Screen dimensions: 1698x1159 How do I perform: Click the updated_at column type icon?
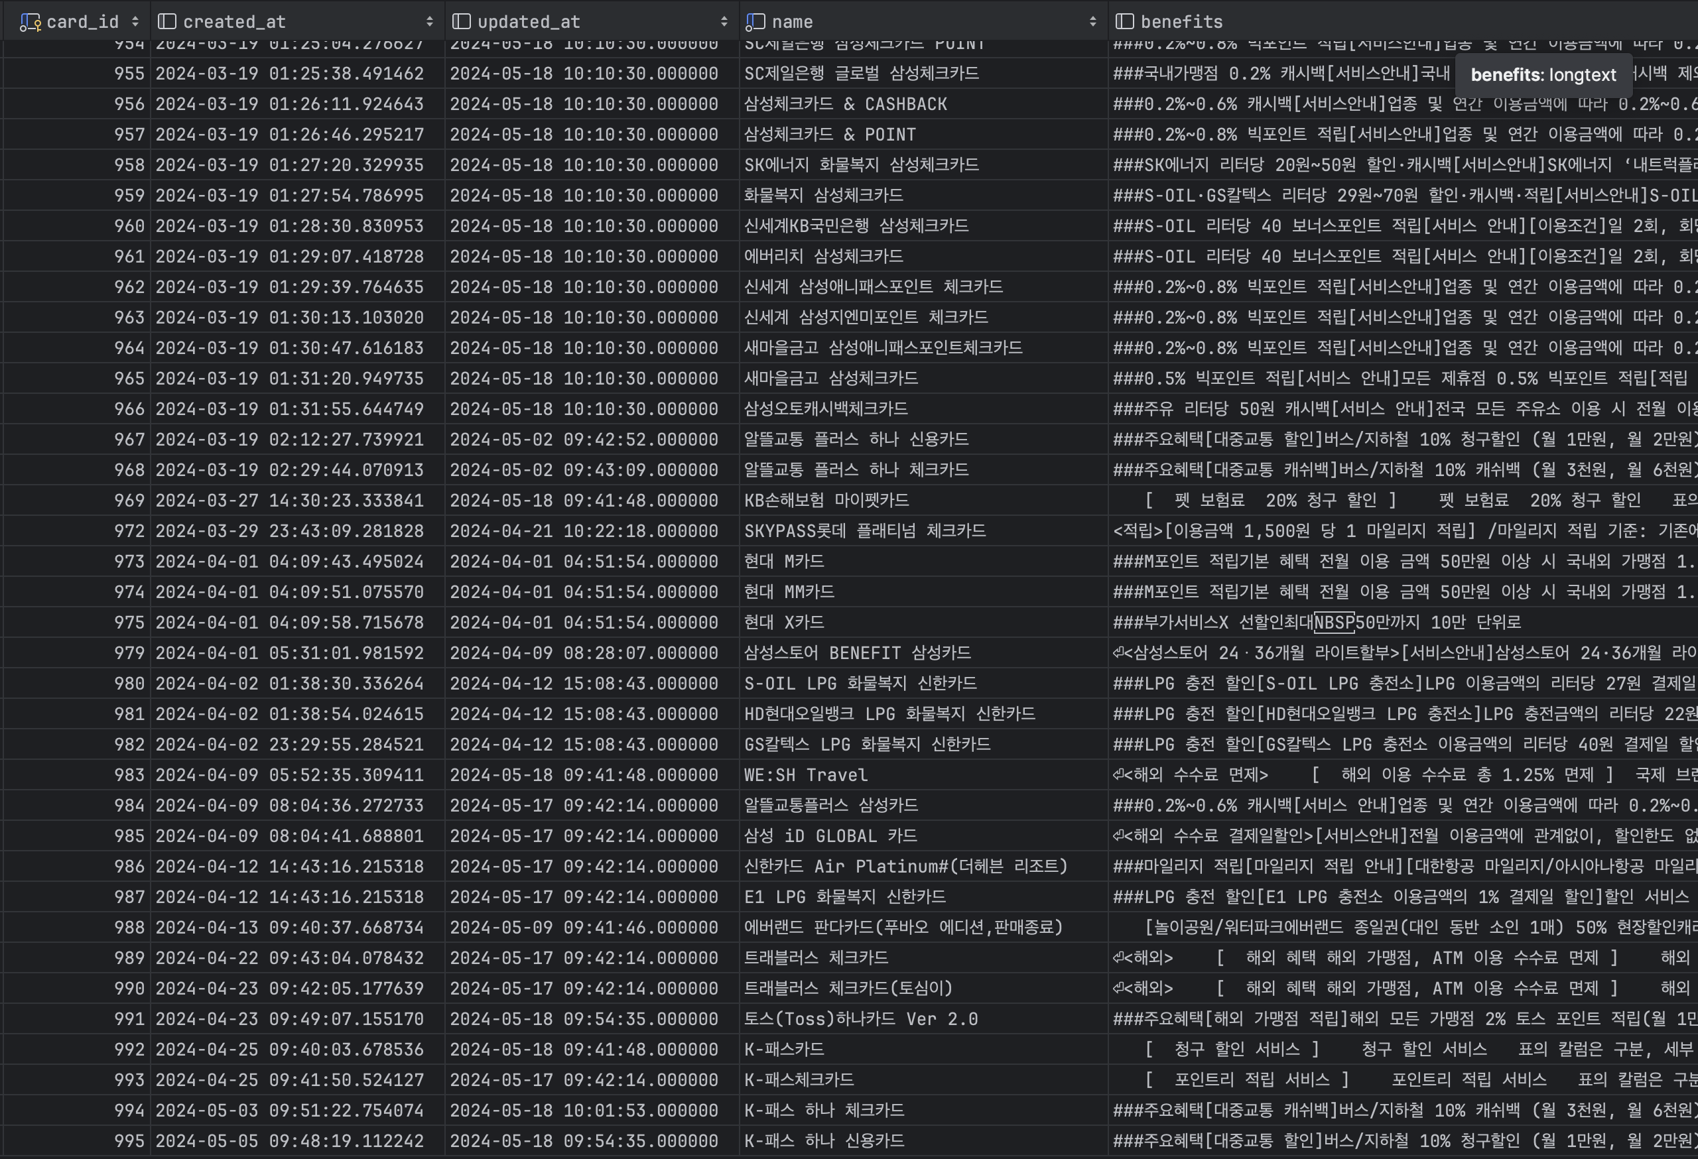pyautogui.click(x=462, y=22)
